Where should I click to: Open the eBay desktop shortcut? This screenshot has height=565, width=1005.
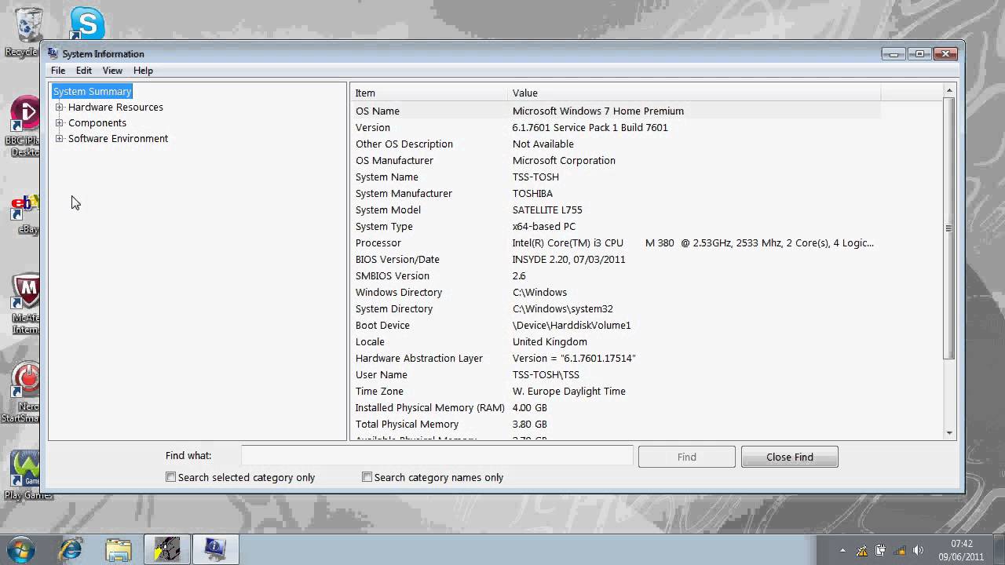[24, 213]
